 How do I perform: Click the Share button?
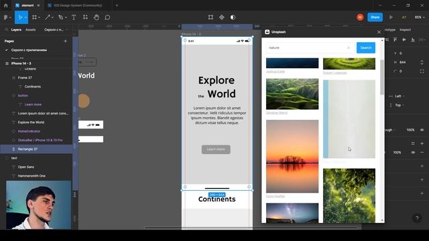pyautogui.click(x=375, y=17)
